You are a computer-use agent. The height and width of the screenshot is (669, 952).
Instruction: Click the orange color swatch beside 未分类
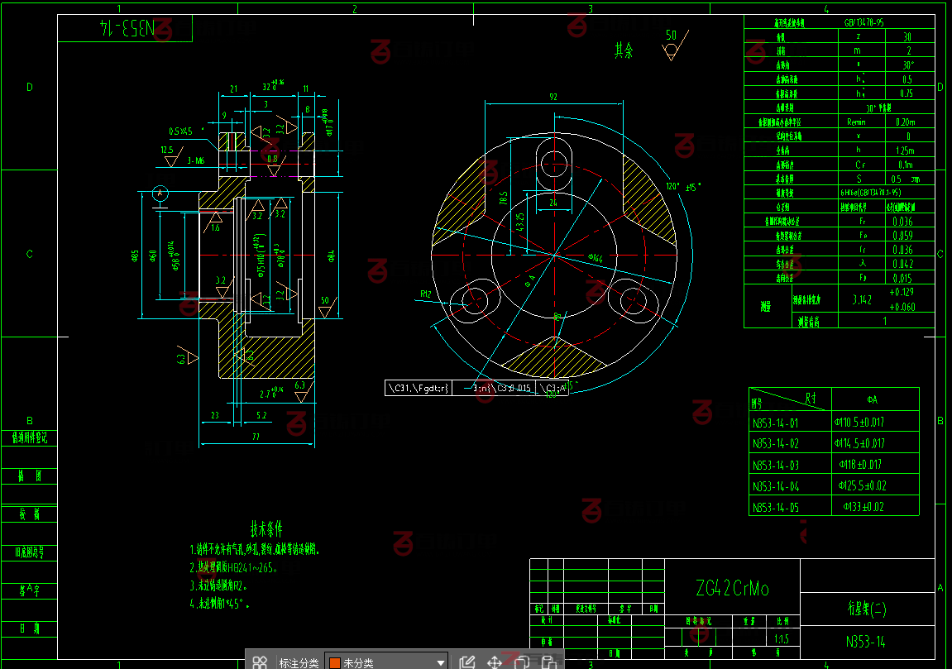pyautogui.click(x=335, y=662)
